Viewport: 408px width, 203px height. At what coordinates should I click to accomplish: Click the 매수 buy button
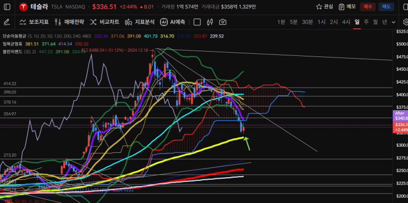pos(368,7)
